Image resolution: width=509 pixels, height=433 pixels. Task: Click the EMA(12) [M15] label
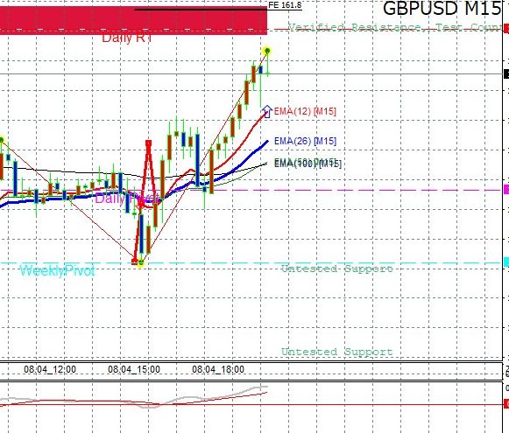(305, 111)
